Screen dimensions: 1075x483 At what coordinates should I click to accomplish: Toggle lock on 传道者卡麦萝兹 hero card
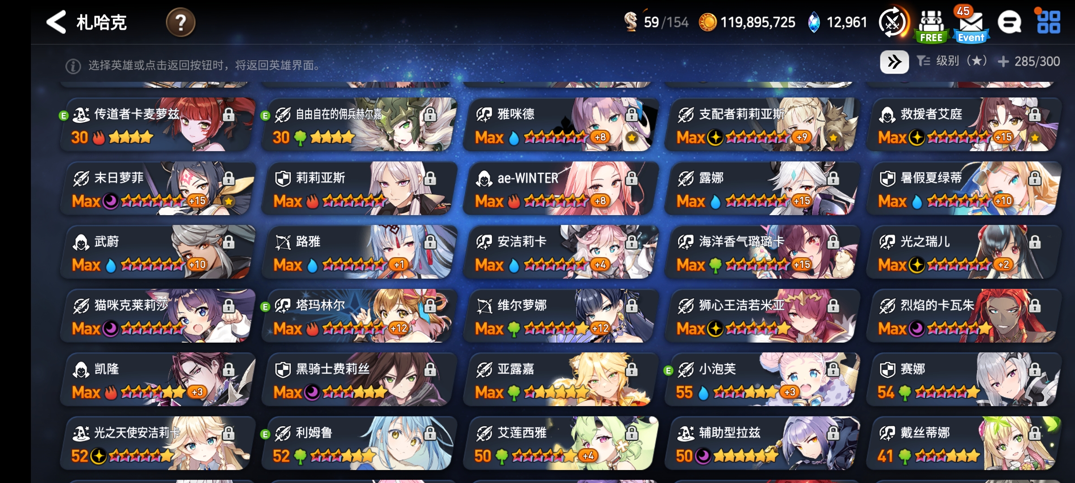coord(228,114)
